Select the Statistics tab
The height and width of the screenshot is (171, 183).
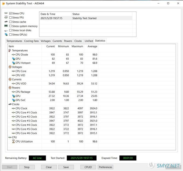[x=100, y=41]
